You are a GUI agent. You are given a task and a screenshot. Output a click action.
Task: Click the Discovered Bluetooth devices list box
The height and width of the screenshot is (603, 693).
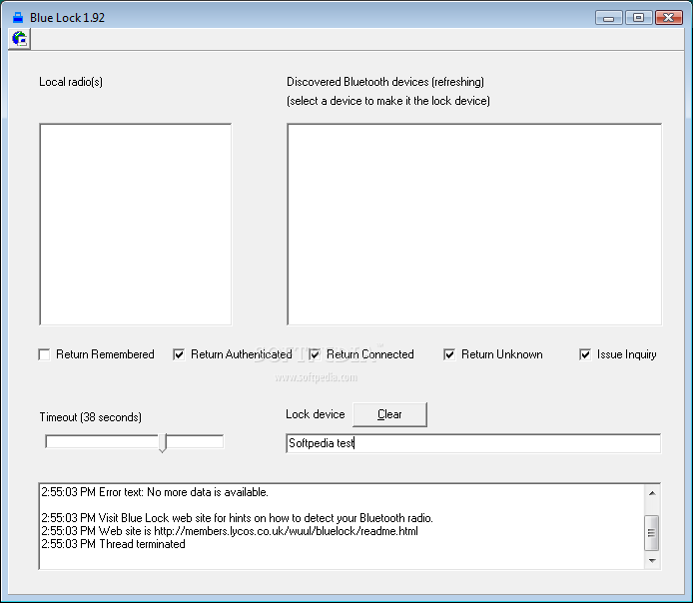[x=474, y=225]
